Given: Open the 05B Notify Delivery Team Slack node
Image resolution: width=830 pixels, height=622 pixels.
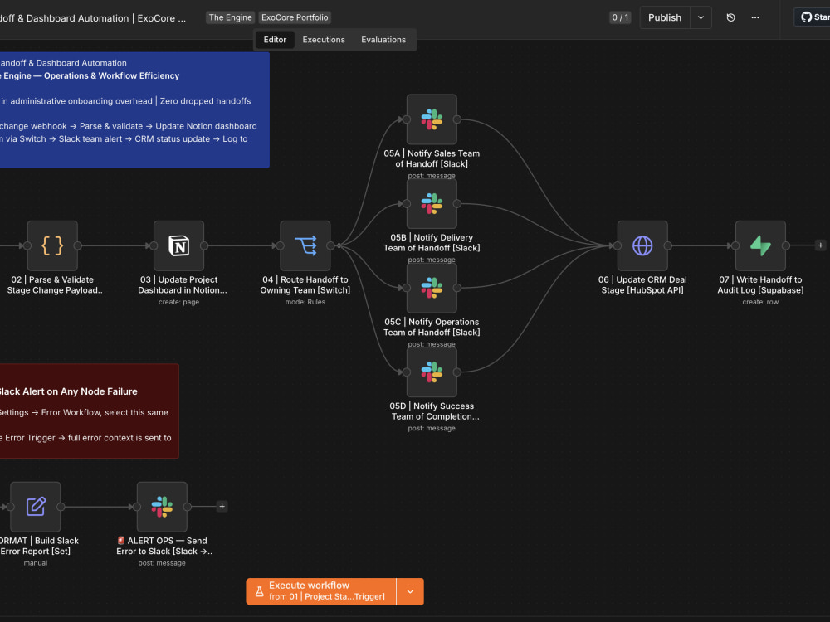Looking at the screenshot, I should tap(432, 204).
